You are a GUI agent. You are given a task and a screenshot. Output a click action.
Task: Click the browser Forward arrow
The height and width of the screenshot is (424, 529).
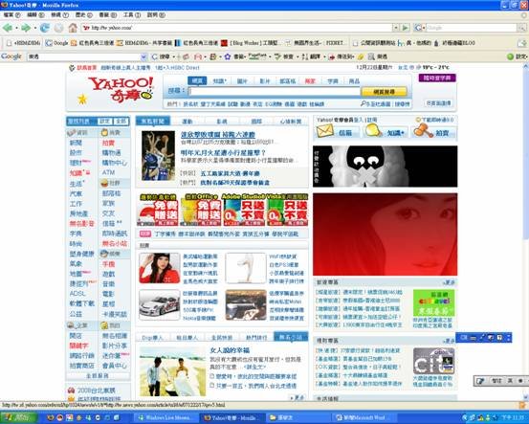pyautogui.click(x=26, y=28)
